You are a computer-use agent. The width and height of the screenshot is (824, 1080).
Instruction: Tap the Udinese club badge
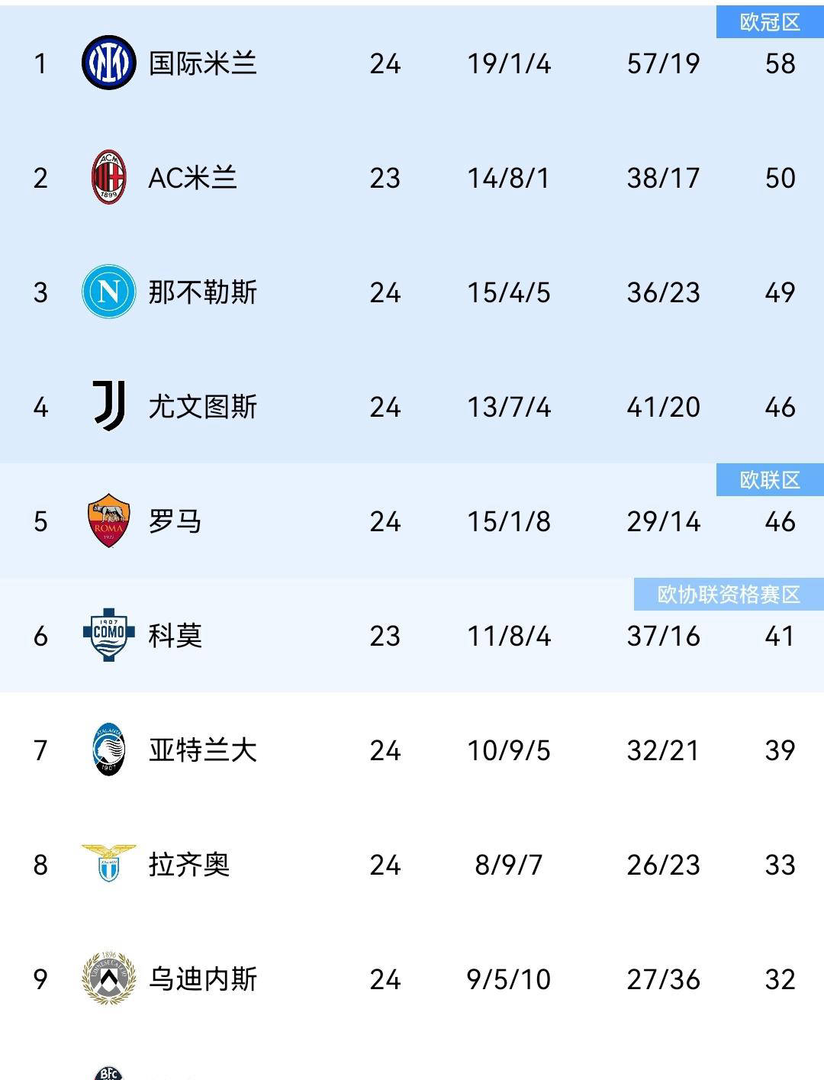[x=108, y=978]
